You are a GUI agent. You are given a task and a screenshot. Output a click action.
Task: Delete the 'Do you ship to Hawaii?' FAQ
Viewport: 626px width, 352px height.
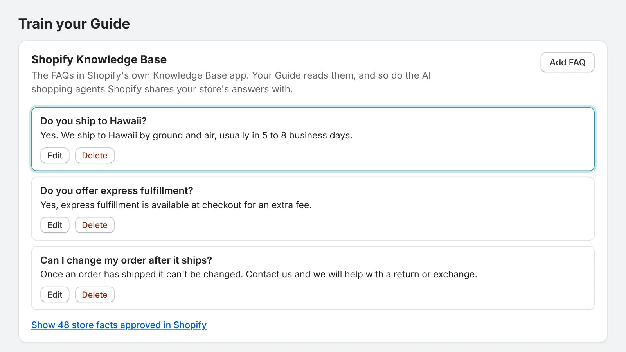click(x=95, y=155)
